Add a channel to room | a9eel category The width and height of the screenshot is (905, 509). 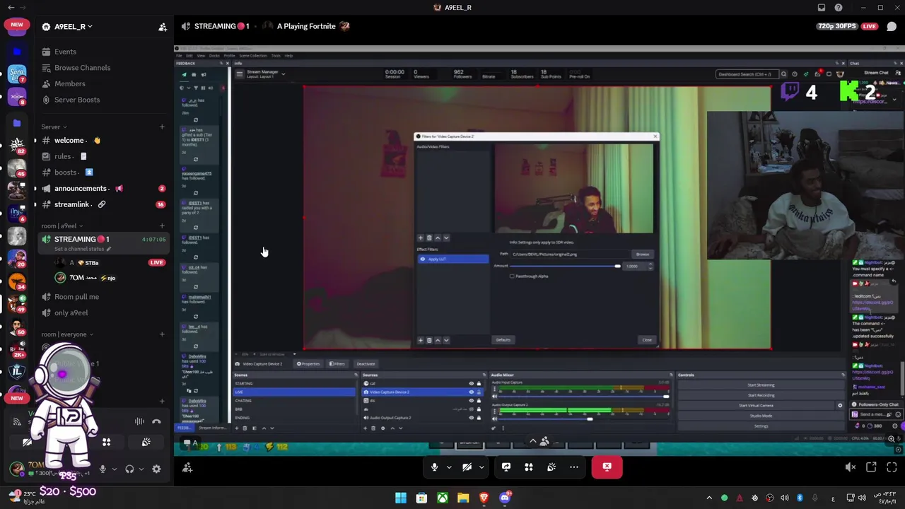[162, 226]
